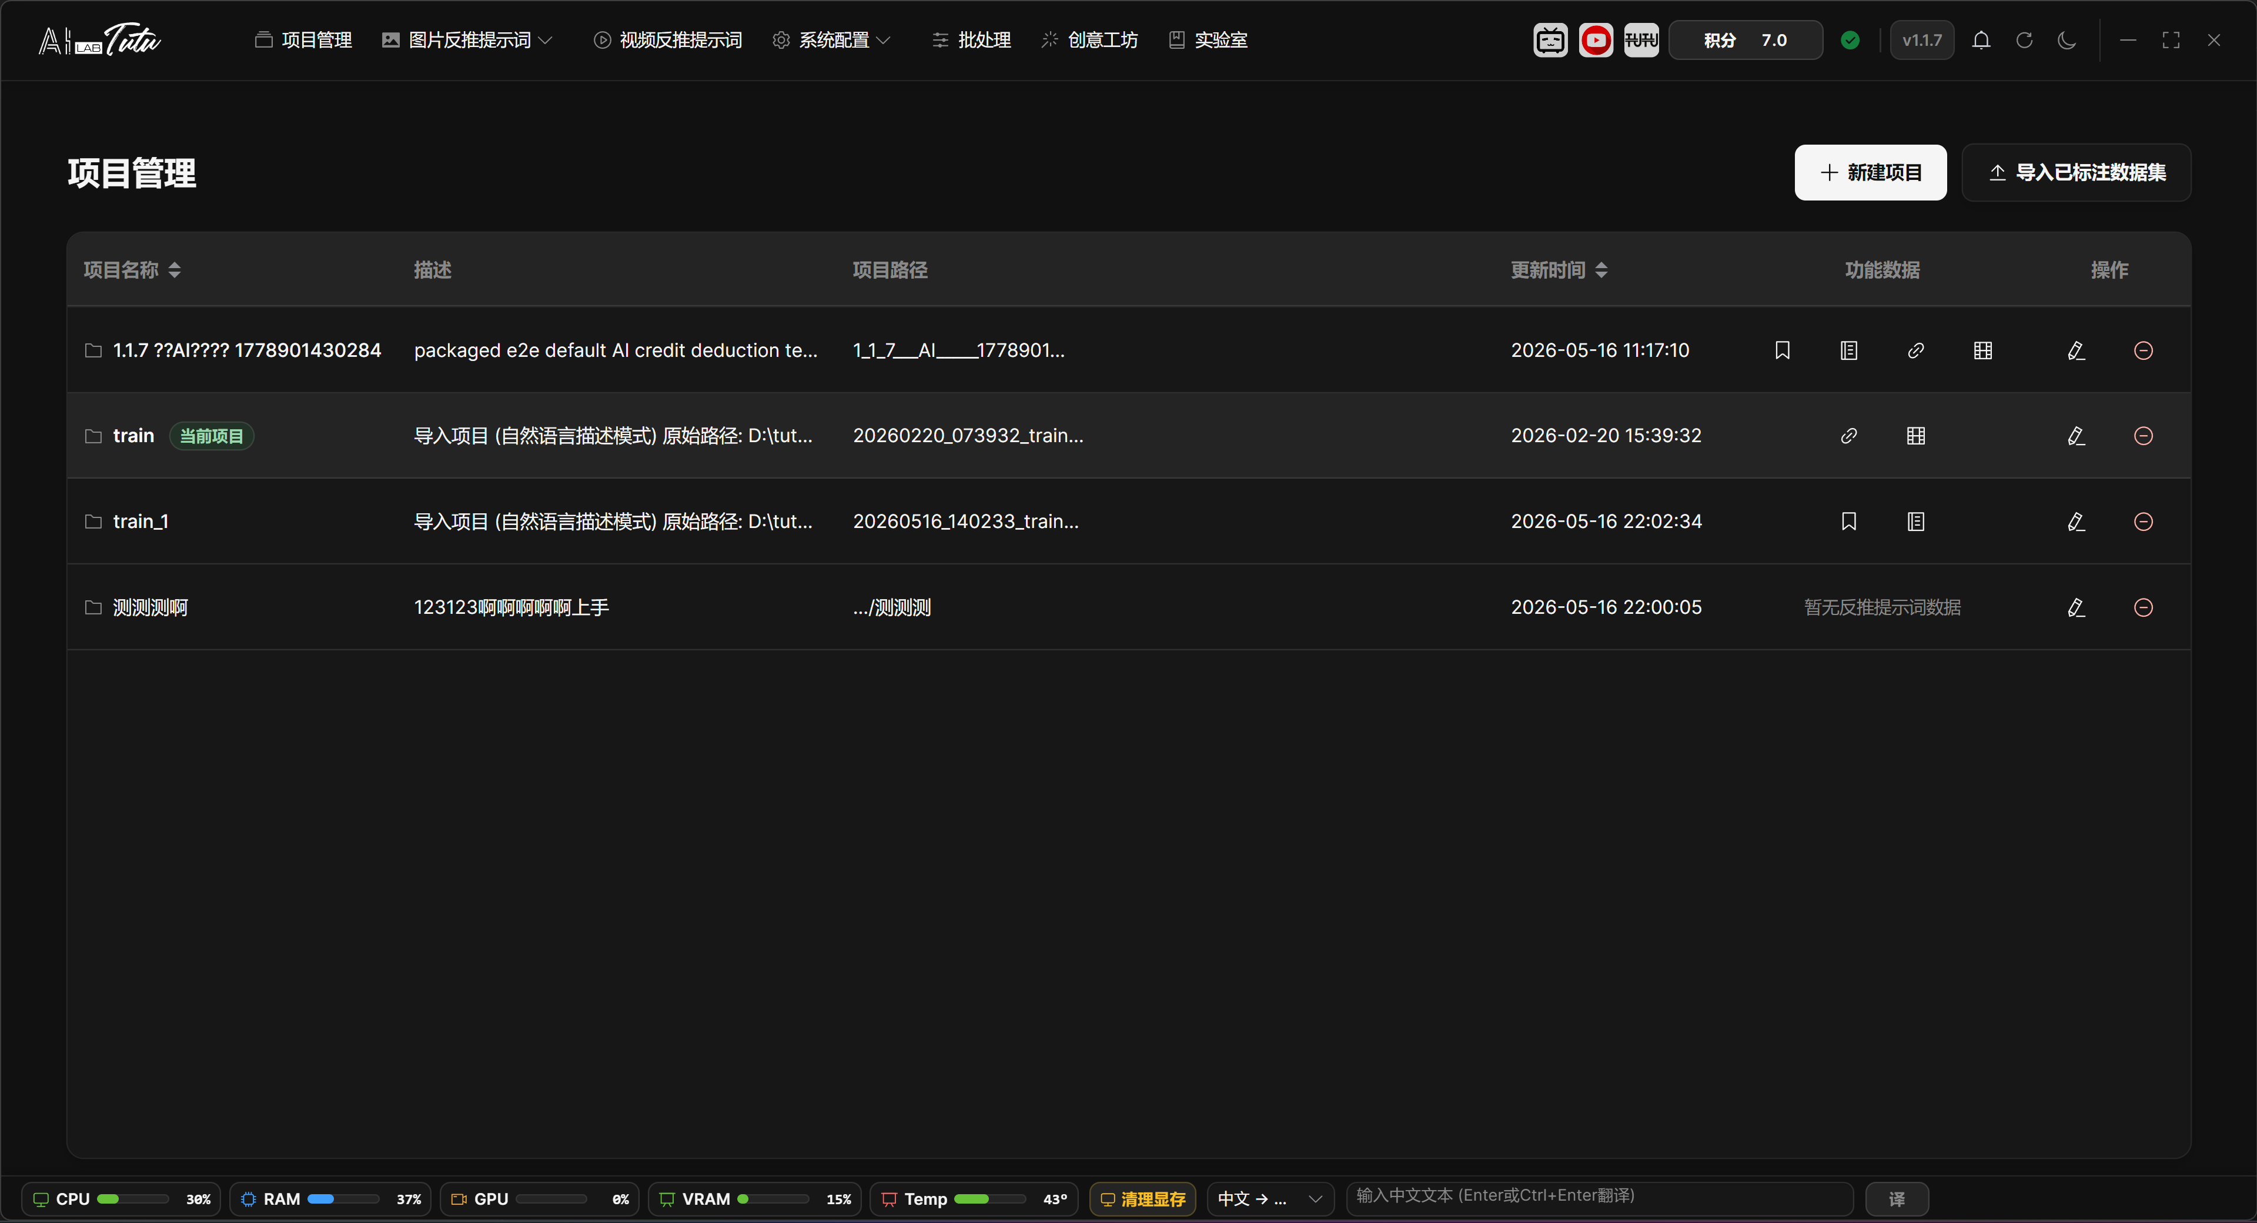Open 项目管理 nav item
Viewport: 2257px width, 1223px height.
point(303,41)
